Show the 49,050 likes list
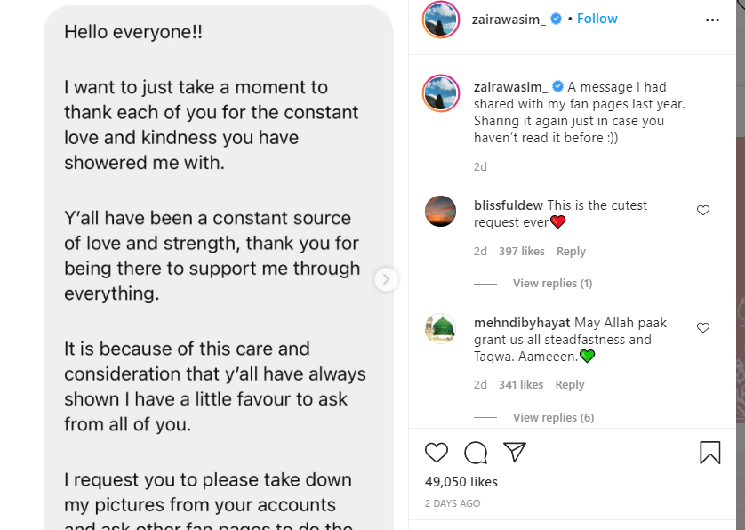This screenshot has width=745, height=530. (x=461, y=482)
